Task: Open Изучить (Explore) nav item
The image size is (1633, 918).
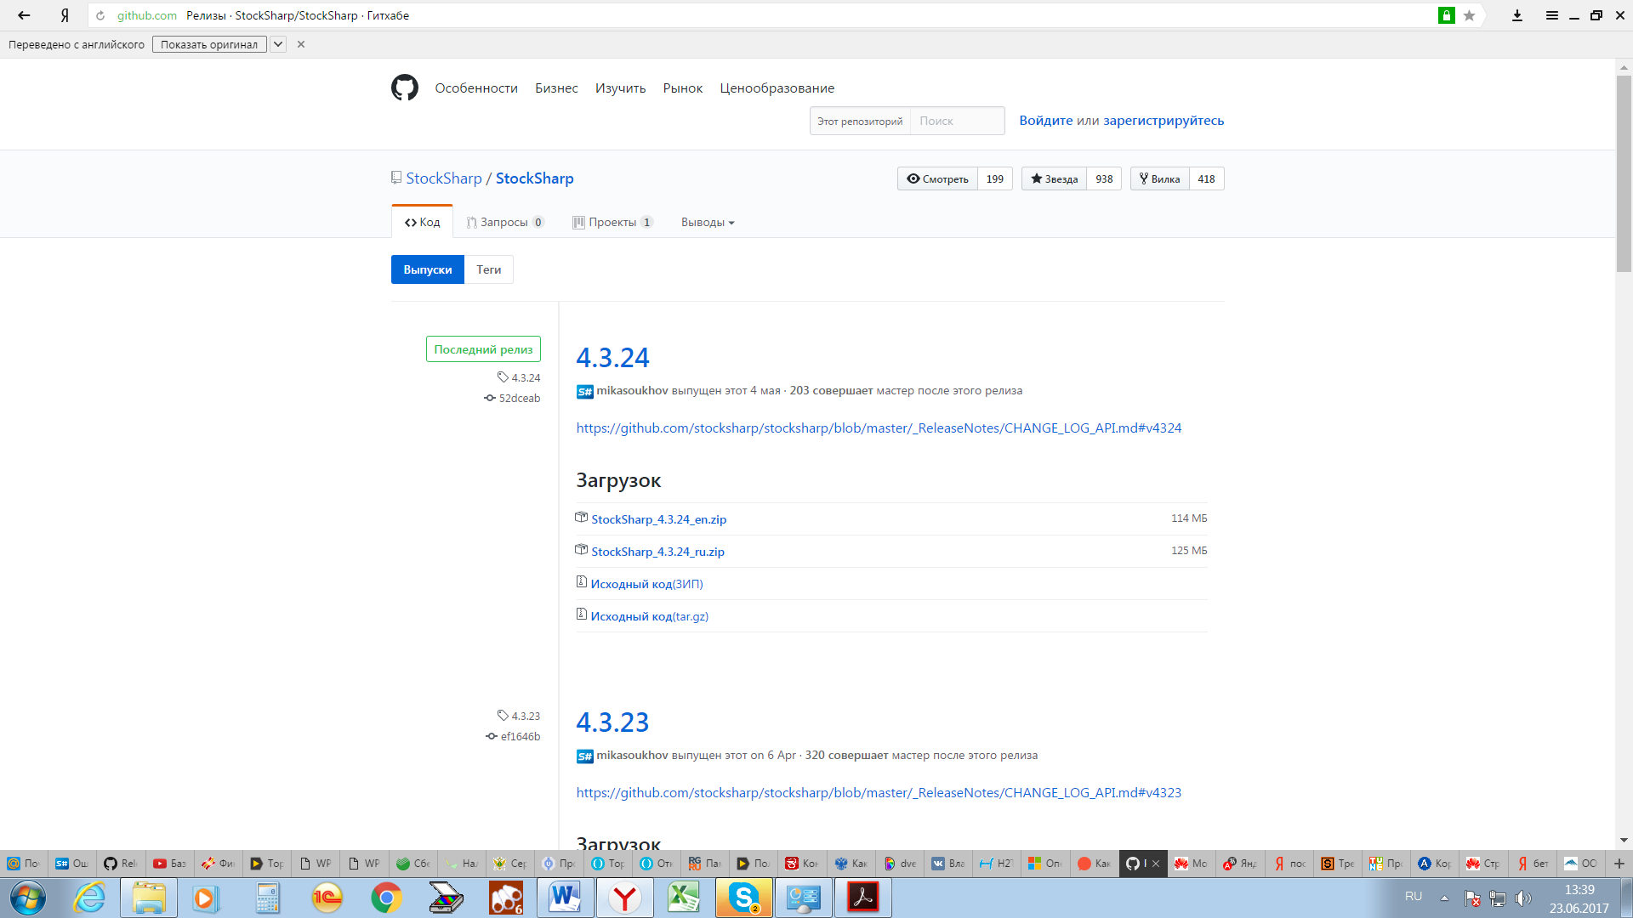Action: tap(620, 88)
